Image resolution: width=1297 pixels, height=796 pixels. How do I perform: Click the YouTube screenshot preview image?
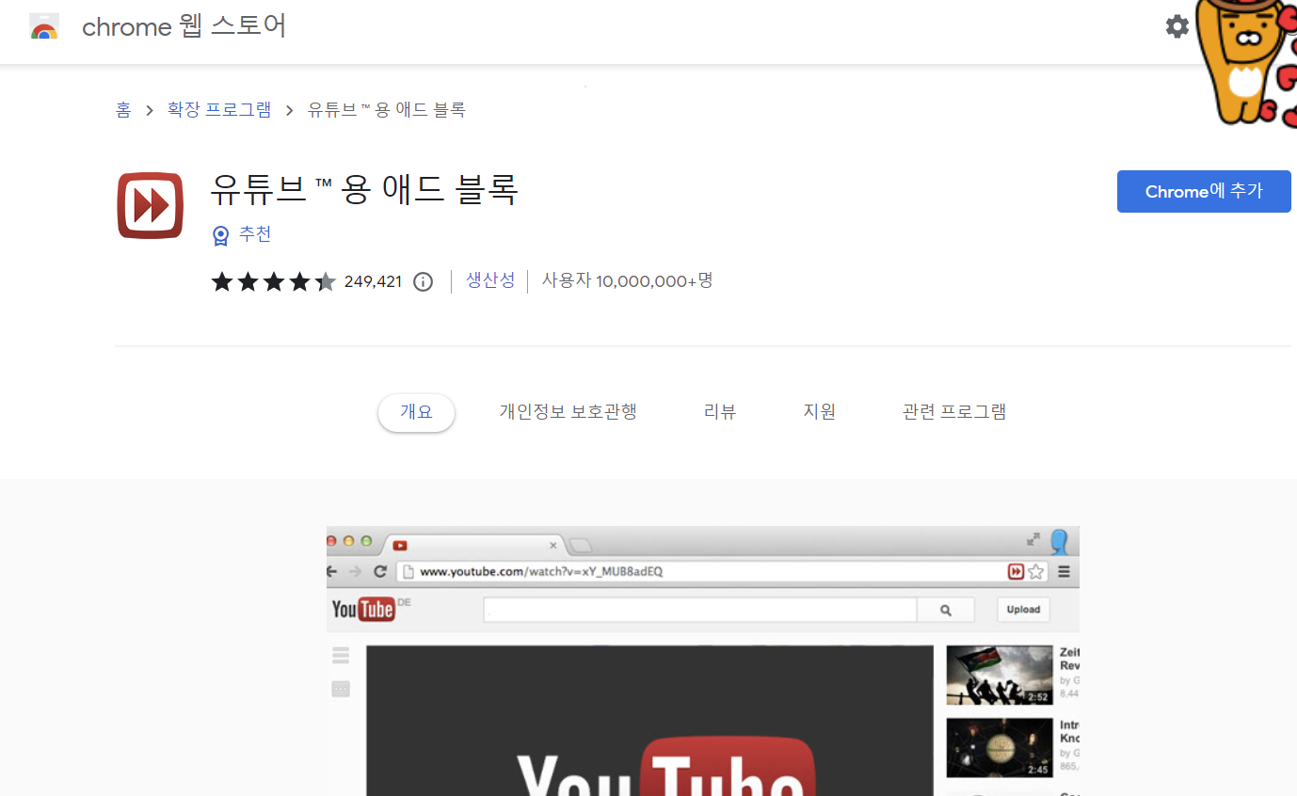click(x=702, y=661)
